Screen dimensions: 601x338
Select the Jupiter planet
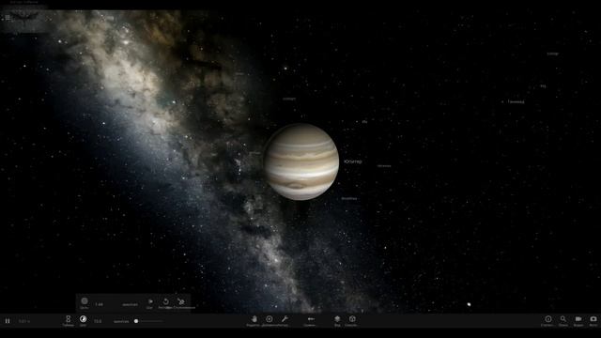[300, 161]
